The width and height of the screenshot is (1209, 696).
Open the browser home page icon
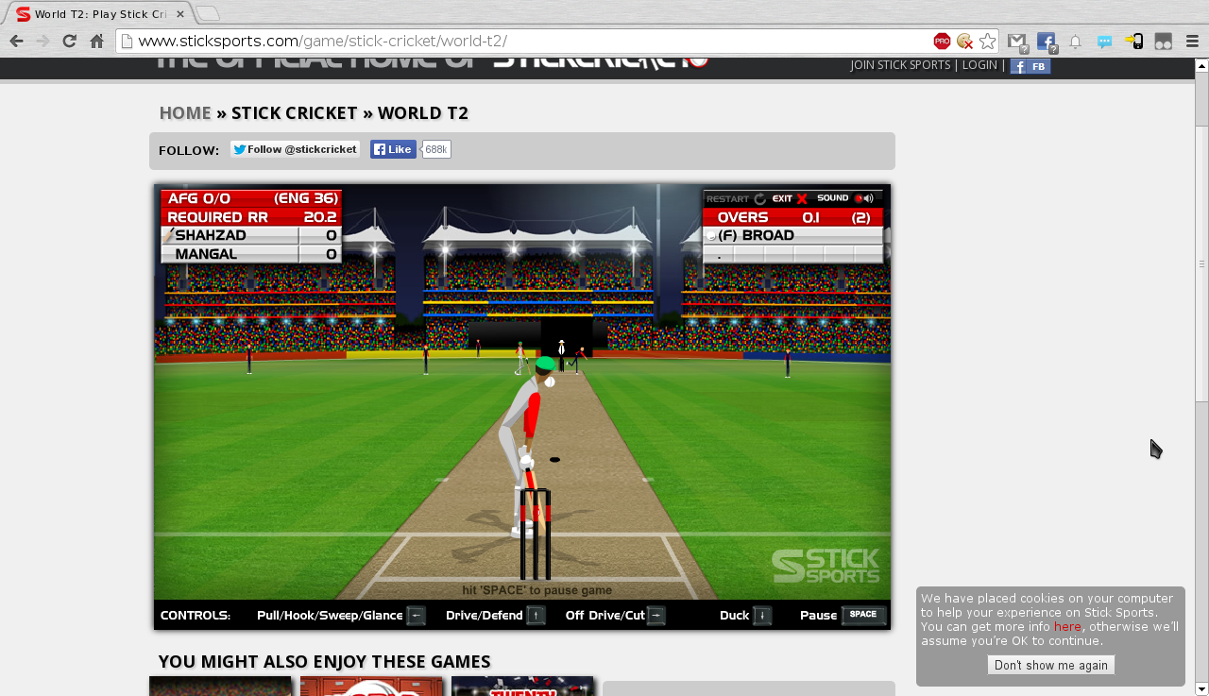(96, 41)
